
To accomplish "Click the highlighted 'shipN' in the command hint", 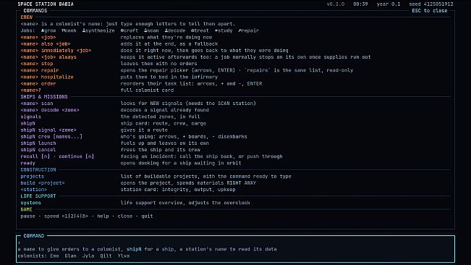I will pyautogui.click(x=134, y=249).
